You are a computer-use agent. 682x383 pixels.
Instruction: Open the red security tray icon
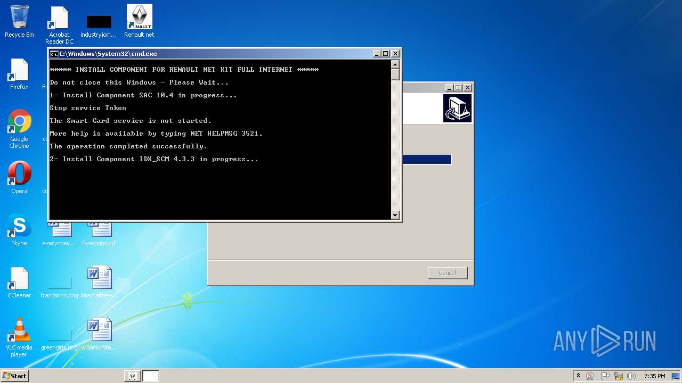pos(590,376)
